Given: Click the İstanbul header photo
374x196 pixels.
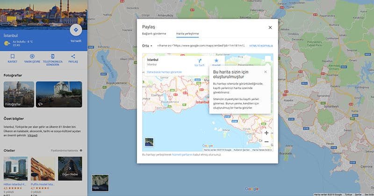Looking at the screenshot, I should point(43,15).
